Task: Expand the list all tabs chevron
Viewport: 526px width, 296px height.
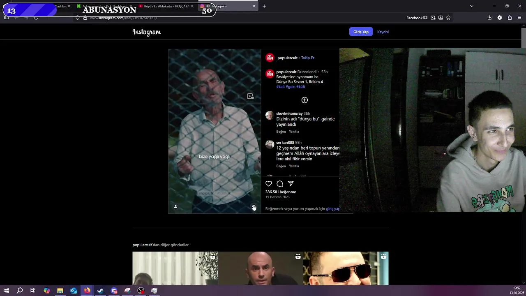Action: coord(472,6)
